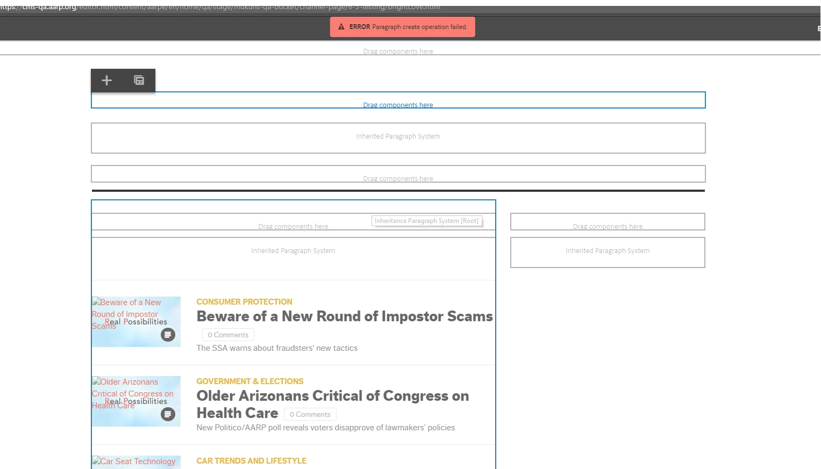821x469 pixels.
Task: Open the Older Arizonans article thumbnail
Action: 136,401
